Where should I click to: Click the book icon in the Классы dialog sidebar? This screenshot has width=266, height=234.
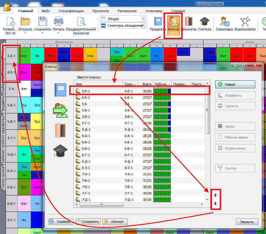coord(60,90)
